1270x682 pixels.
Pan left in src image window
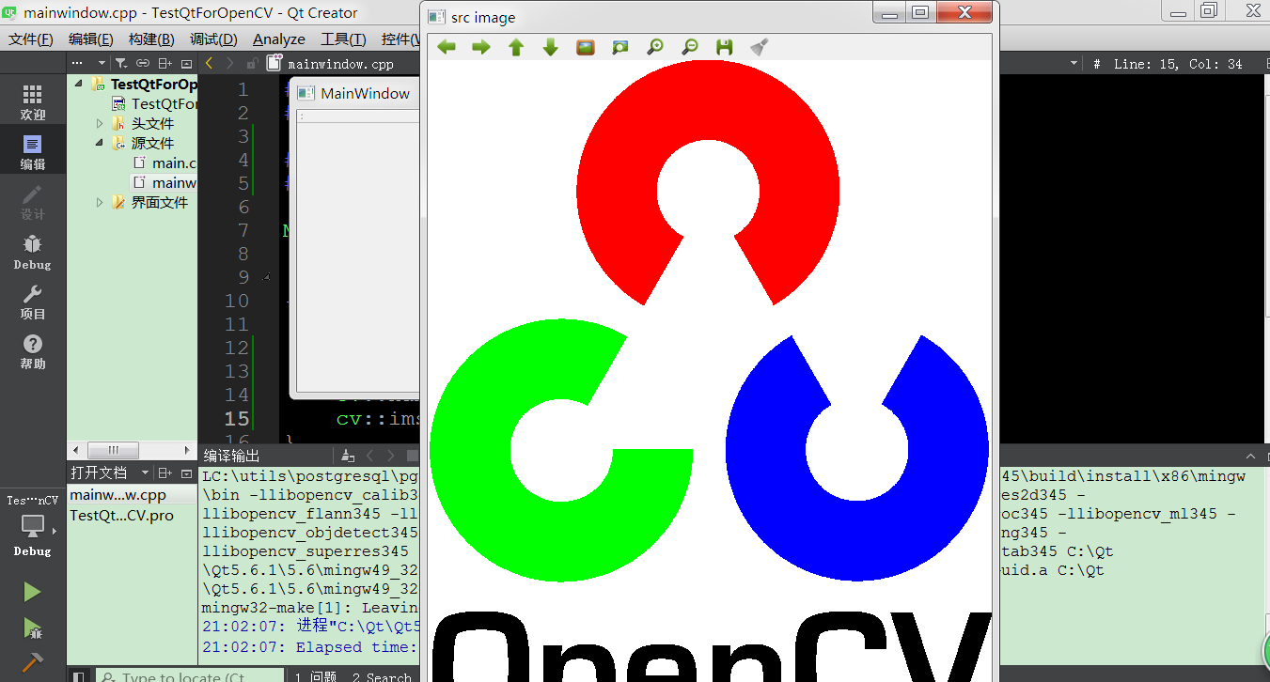click(x=447, y=47)
